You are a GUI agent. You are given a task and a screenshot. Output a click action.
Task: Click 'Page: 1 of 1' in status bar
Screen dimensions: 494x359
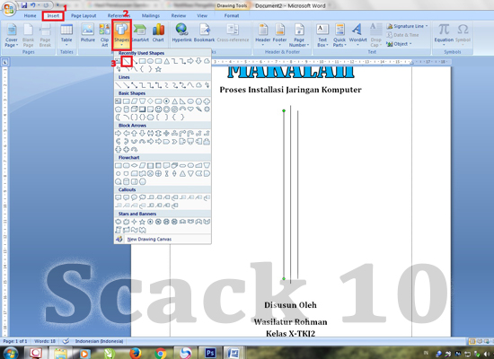(14, 341)
